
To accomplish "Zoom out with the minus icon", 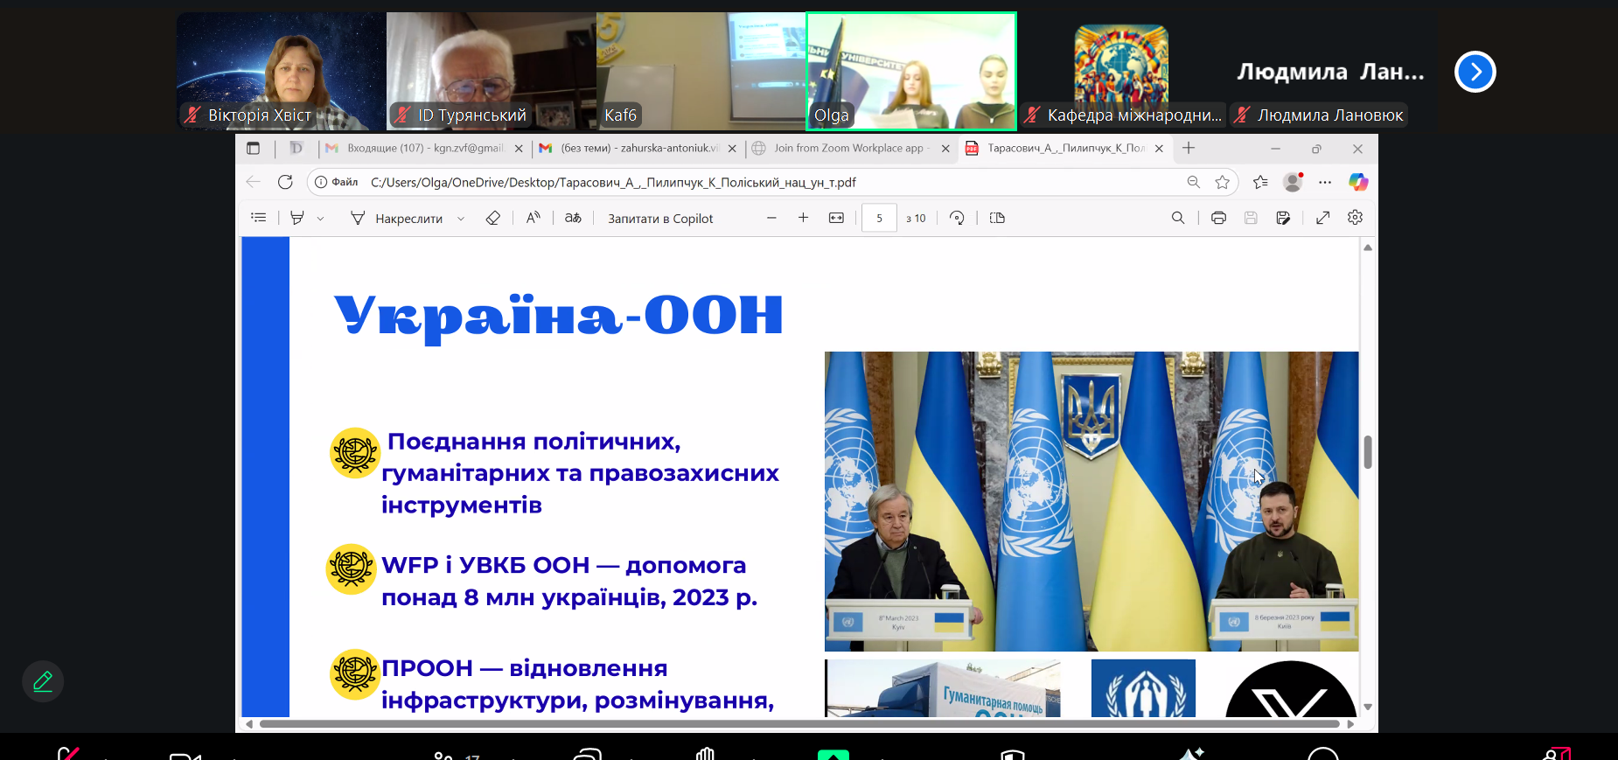I will (x=771, y=218).
